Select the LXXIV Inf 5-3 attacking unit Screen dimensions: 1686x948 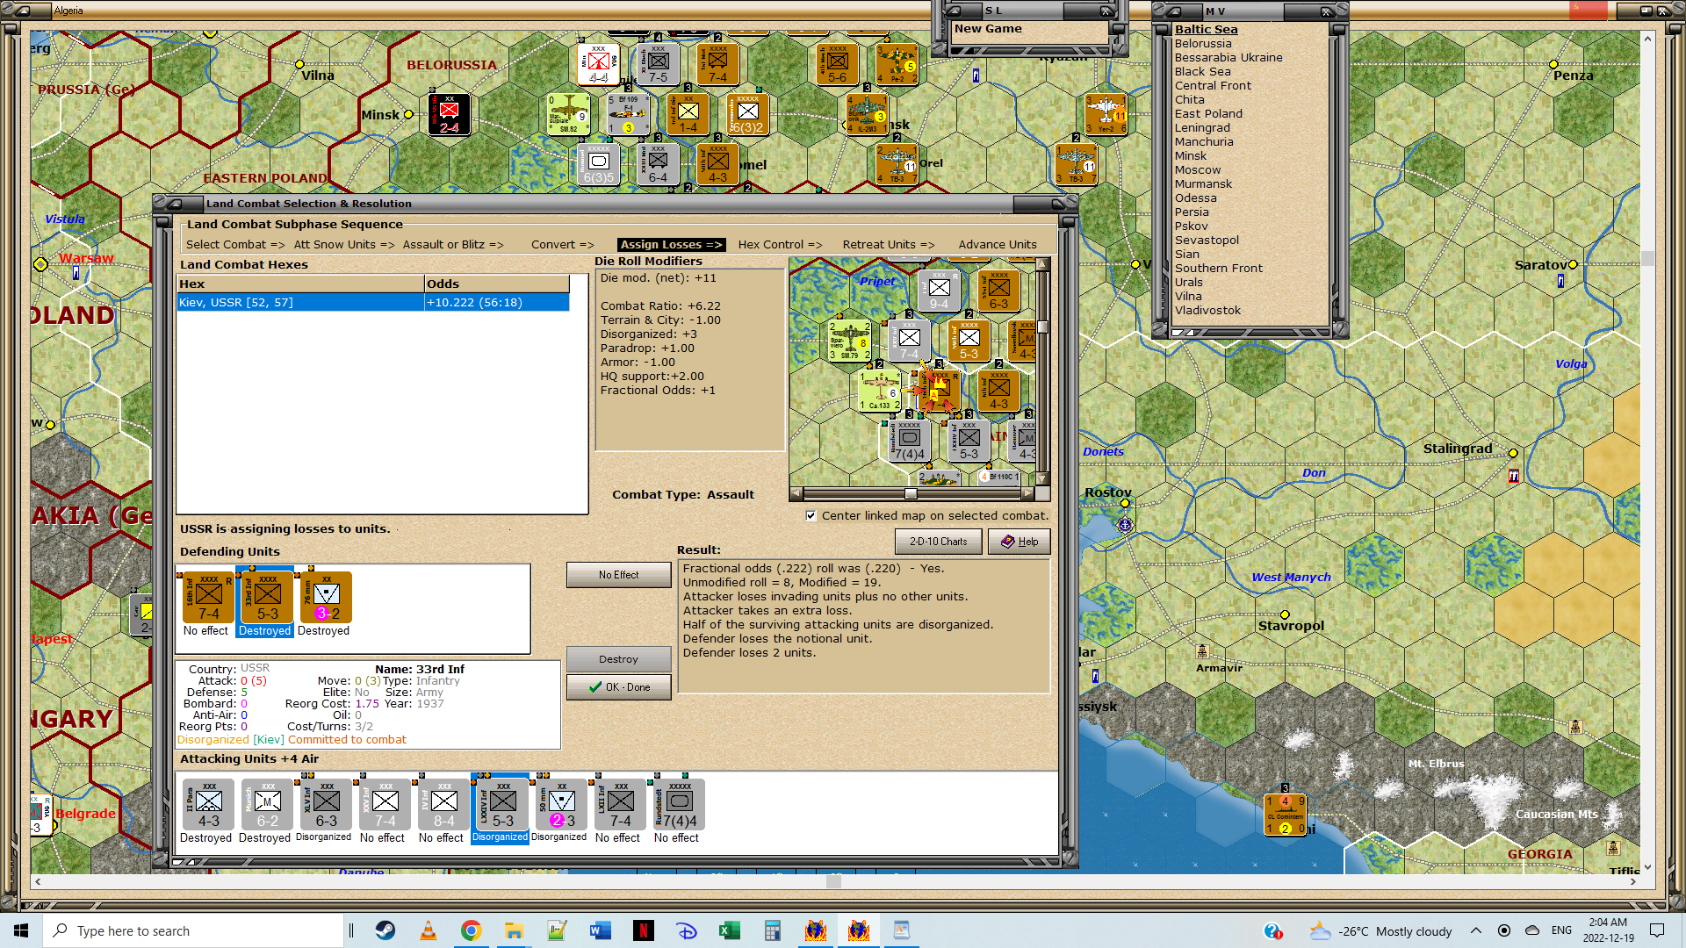(502, 805)
